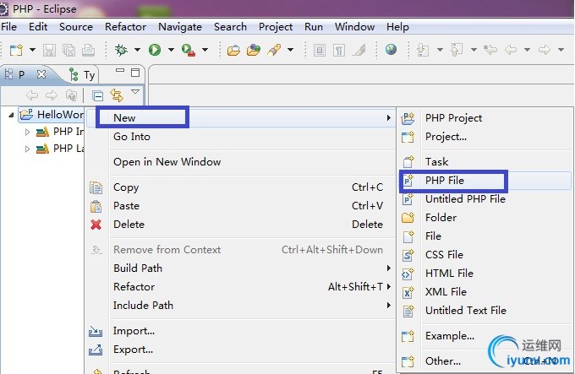Open the Source menu
The width and height of the screenshot is (575, 374).
point(76,27)
